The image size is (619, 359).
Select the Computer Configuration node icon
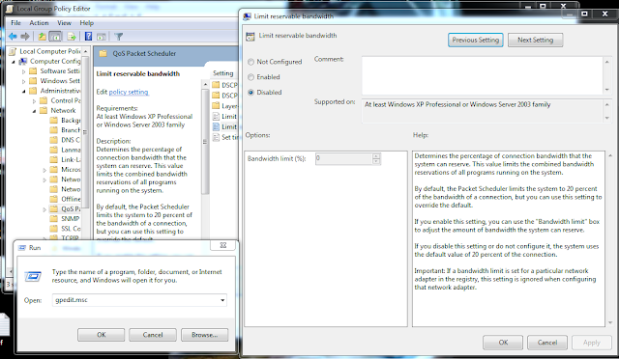[23, 61]
